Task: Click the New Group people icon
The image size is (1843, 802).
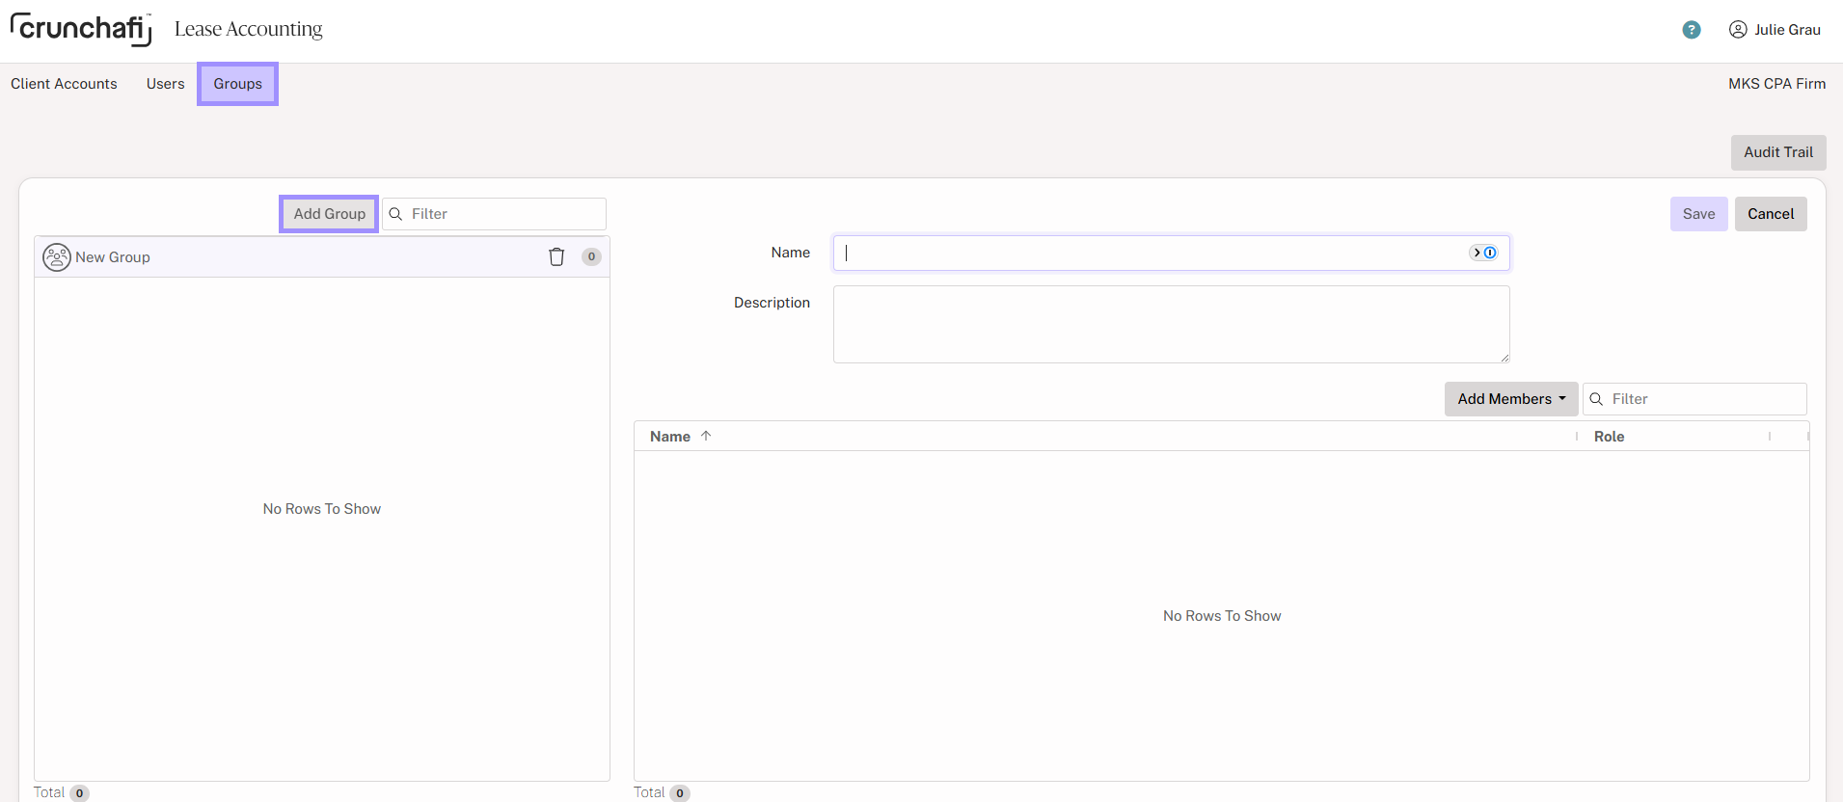Action: [57, 257]
